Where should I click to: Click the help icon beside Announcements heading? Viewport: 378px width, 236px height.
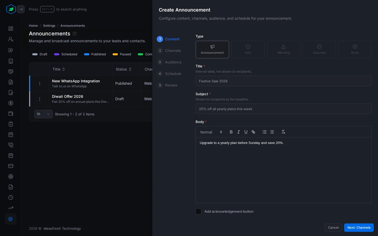pyautogui.click(x=75, y=34)
